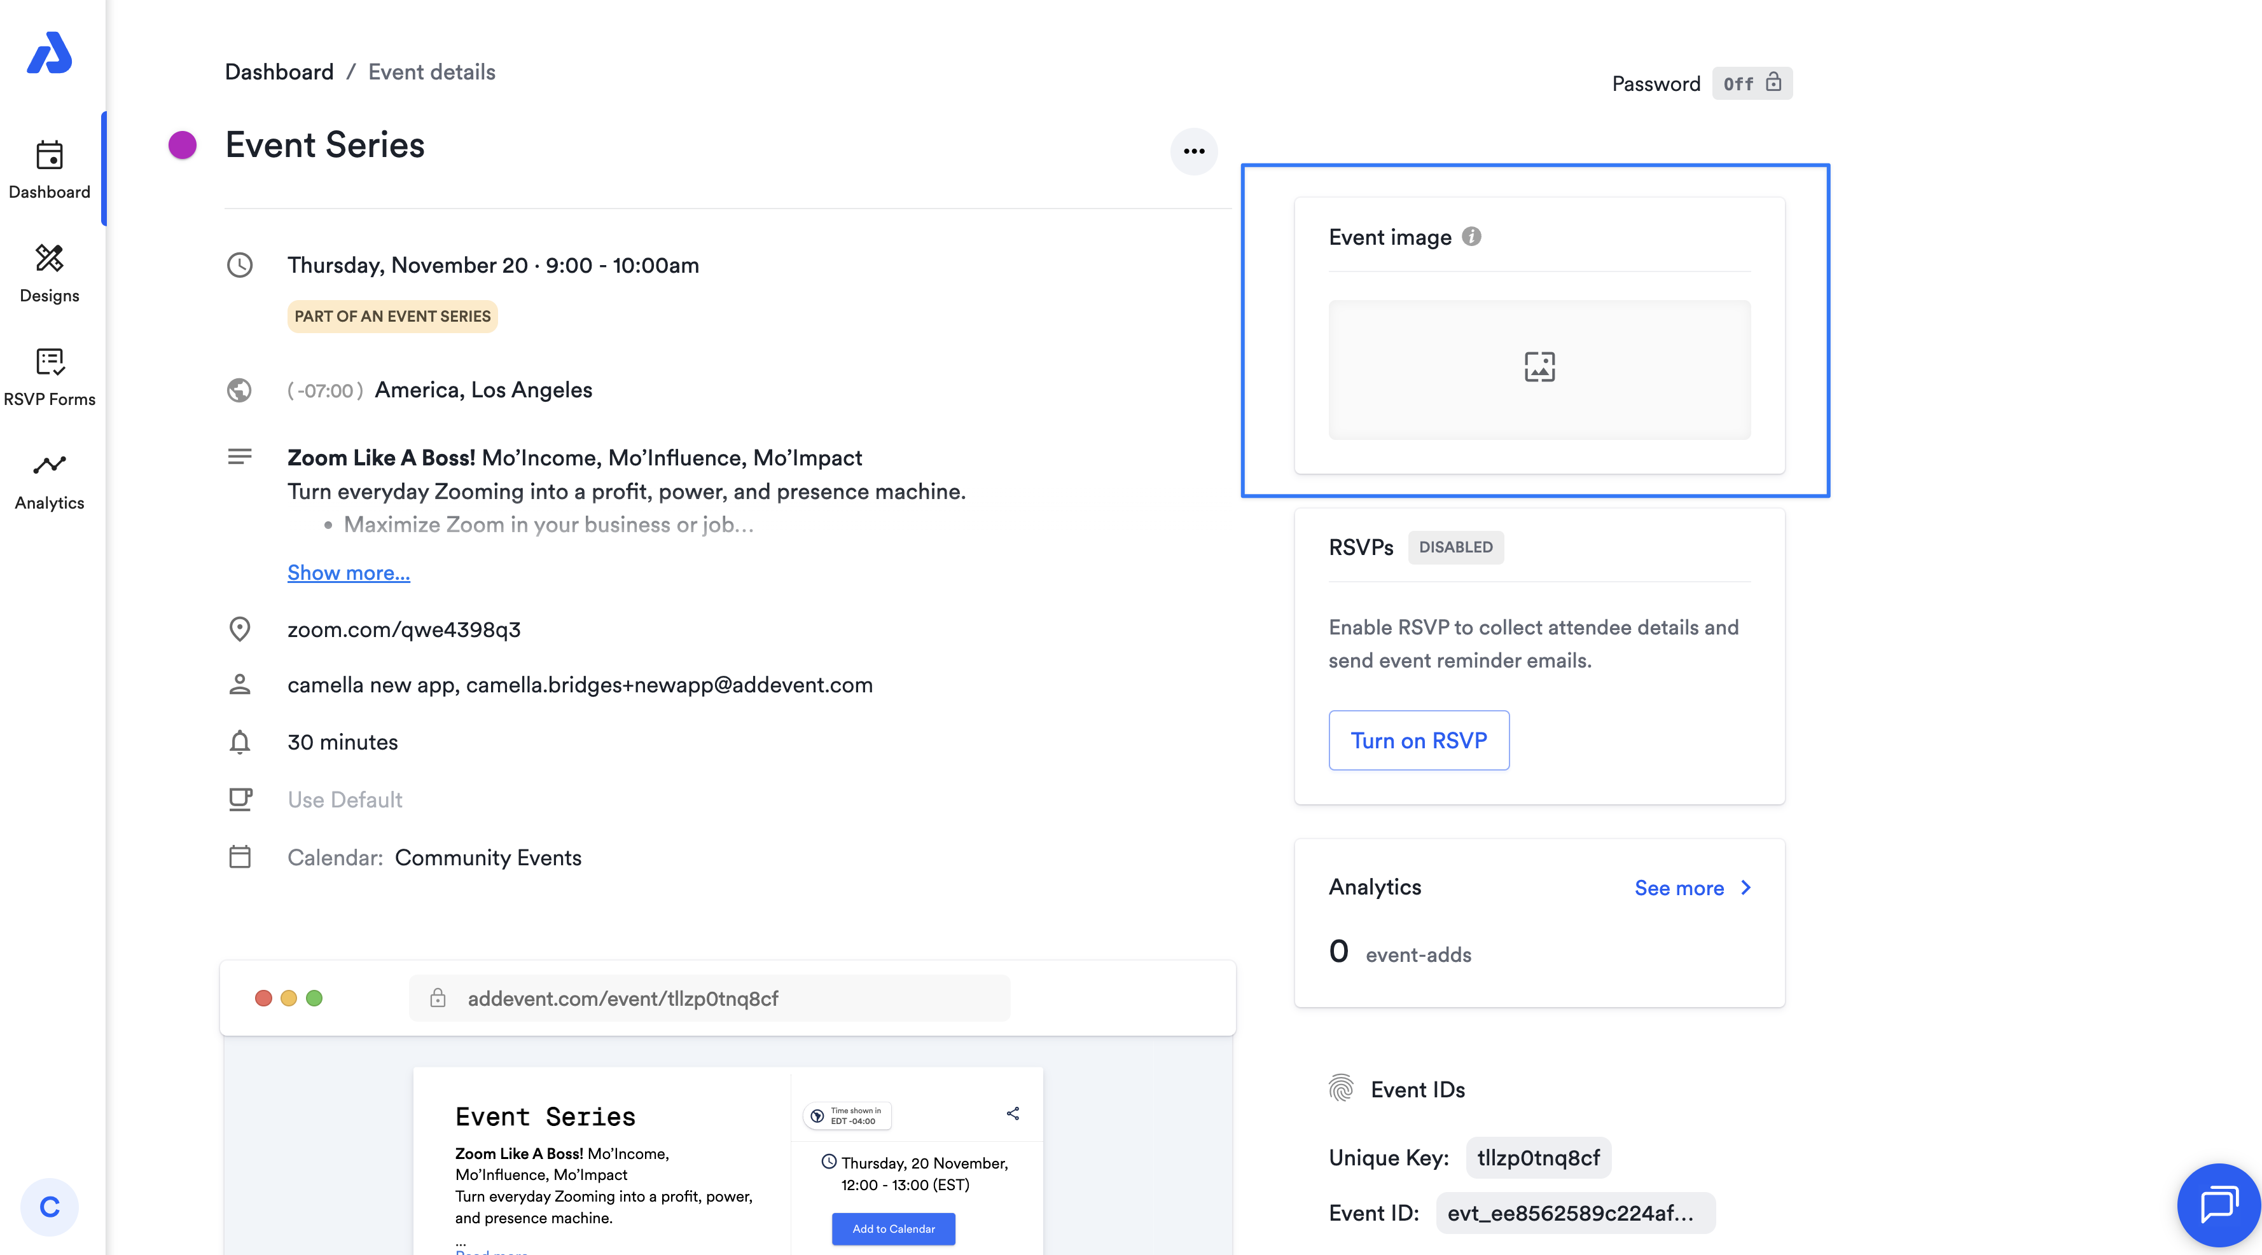Click the AddEvent logo icon
The width and height of the screenshot is (2262, 1255).
[x=49, y=53]
